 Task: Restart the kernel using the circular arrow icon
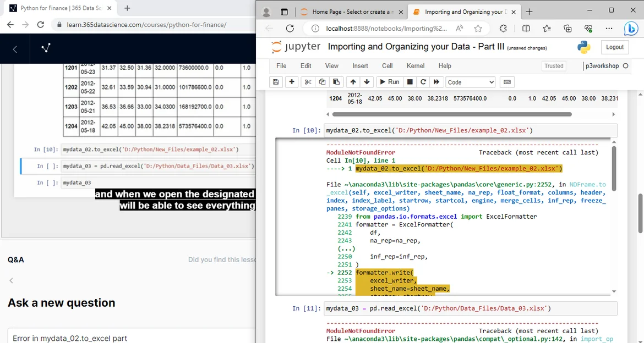tap(423, 82)
